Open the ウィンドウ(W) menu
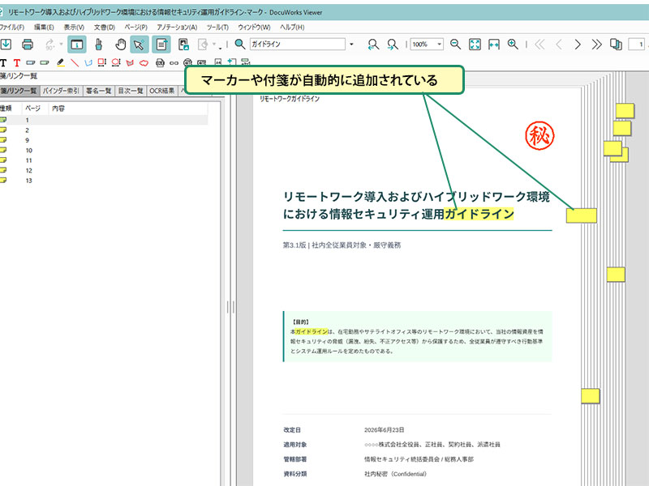Viewport: 649px width, 486px height. tap(254, 28)
